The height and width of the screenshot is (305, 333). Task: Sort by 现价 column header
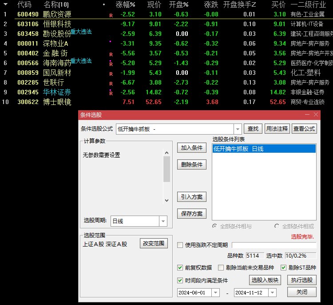155,4
